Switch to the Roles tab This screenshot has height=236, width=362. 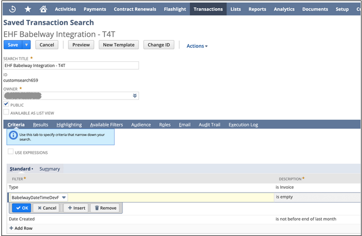tap(165, 125)
